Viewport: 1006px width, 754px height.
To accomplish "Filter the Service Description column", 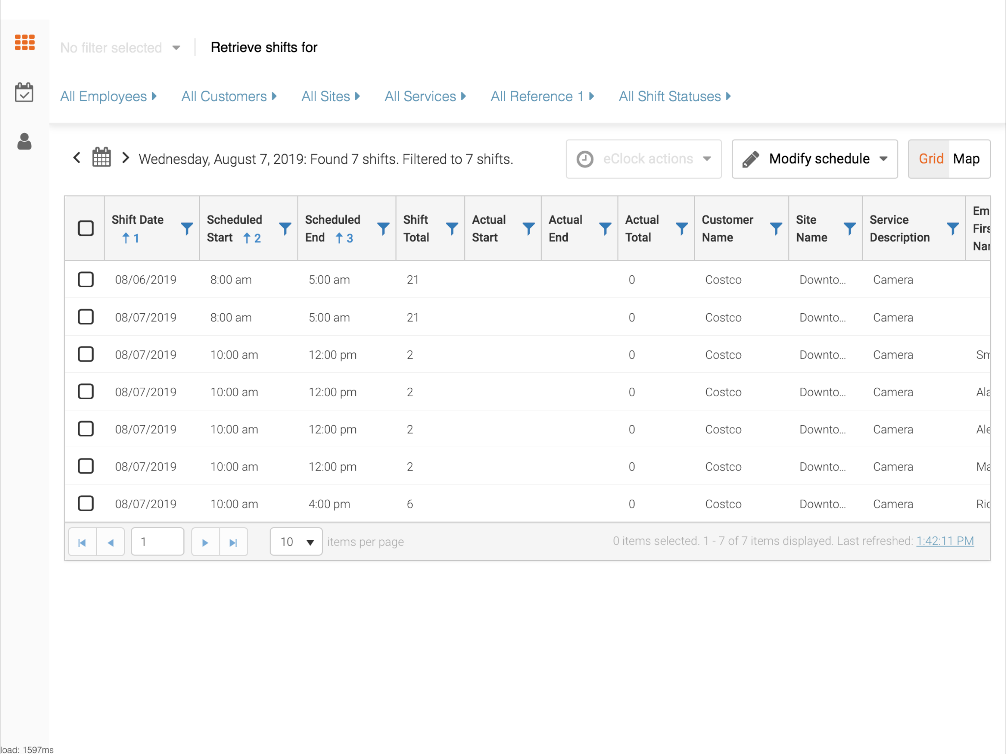I will coord(953,228).
